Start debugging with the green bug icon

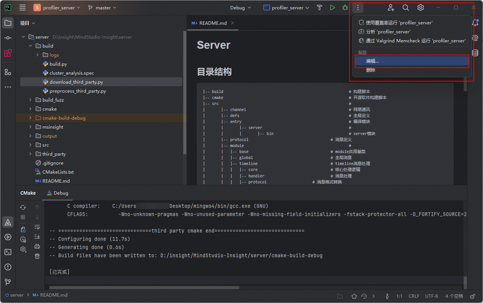[345, 7]
